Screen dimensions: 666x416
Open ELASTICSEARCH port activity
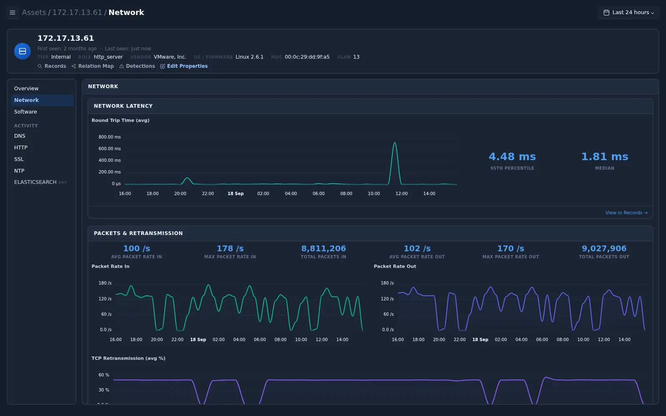42,182
